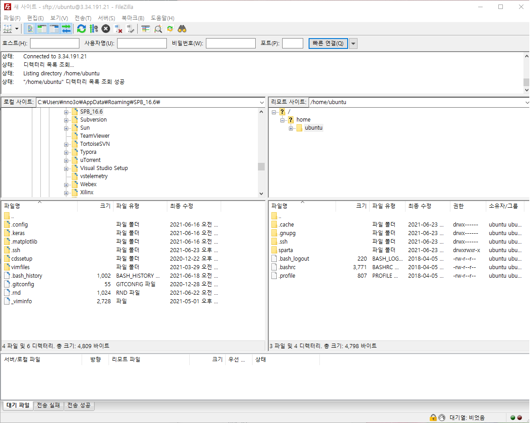Select the .keras local folder icon

(7, 233)
